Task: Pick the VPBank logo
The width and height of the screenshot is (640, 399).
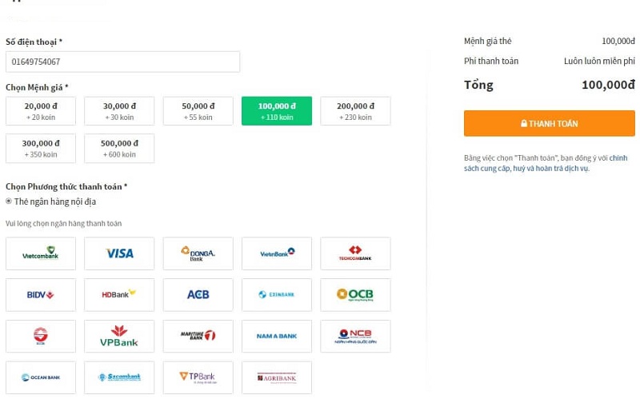Action: point(119,337)
